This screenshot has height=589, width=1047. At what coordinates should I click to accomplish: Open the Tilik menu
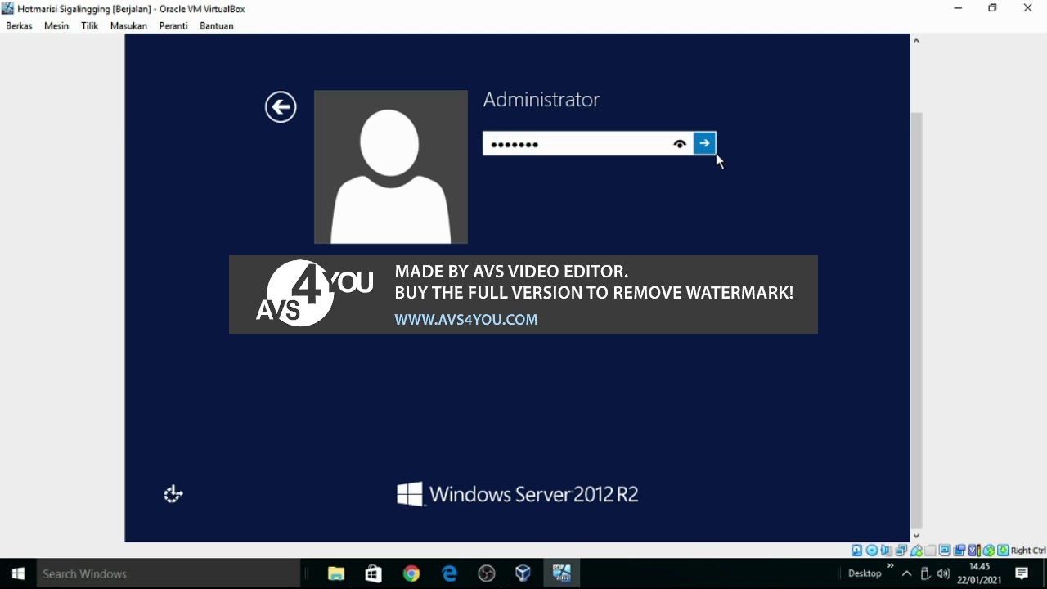(x=89, y=25)
